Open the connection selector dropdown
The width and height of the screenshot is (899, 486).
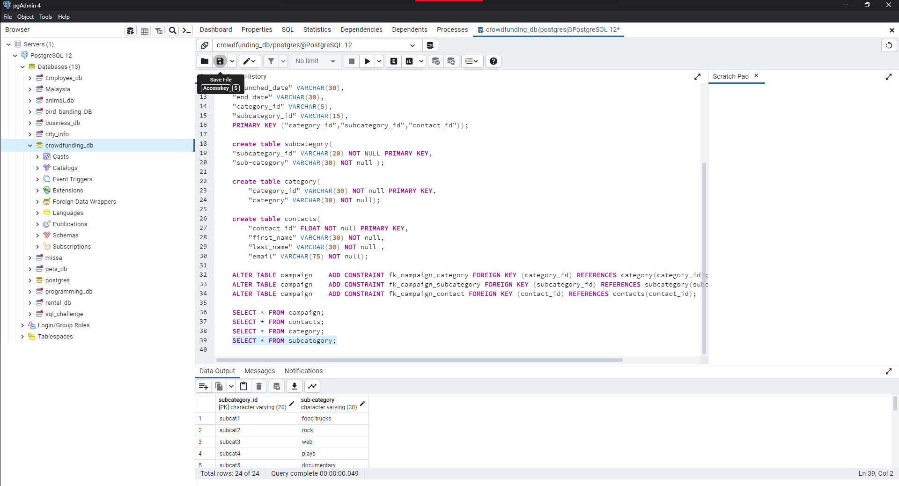[x=413, y=45]
